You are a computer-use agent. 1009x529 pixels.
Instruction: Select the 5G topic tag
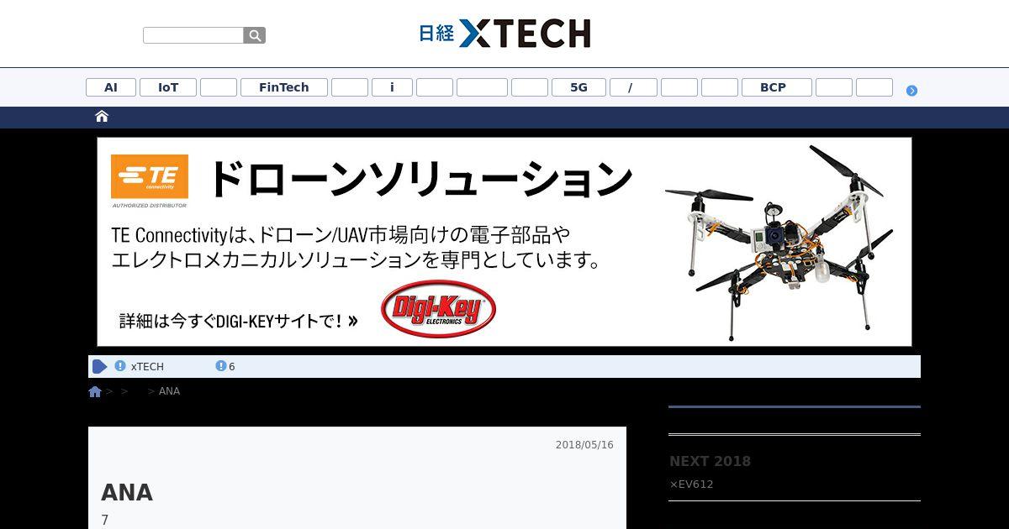click(578, 87)
